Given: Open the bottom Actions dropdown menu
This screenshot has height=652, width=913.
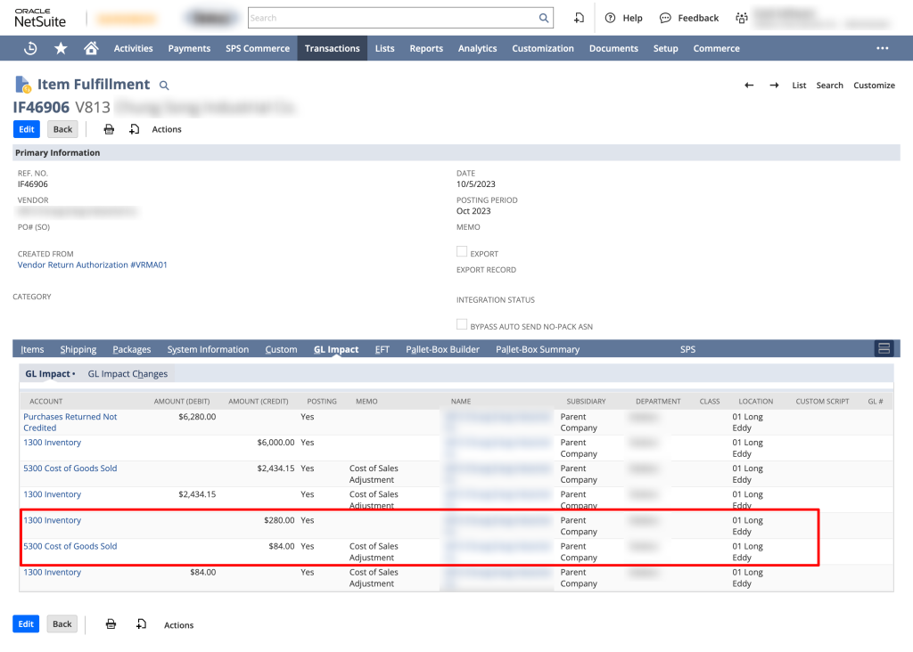Looking at the screenshot, I should [178, 624].
